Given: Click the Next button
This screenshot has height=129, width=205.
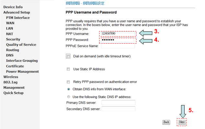Looking at the screenshot, I should tap(182, 122).
